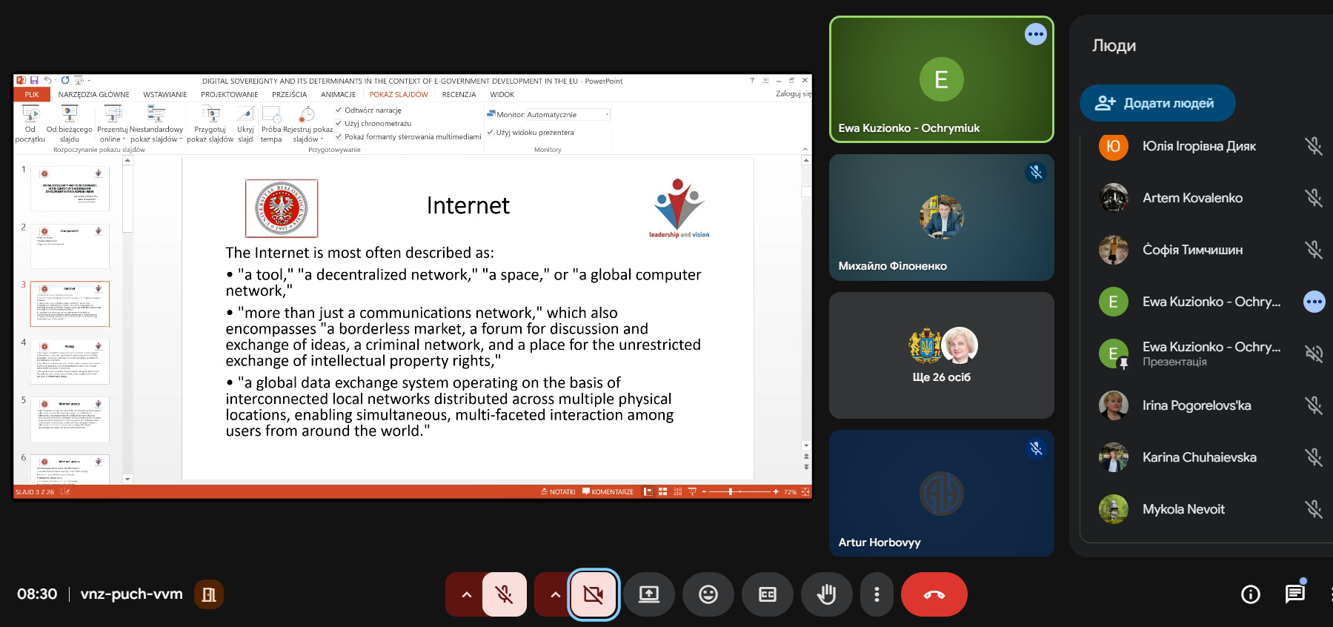Select slide 4 thumbnail

tap(70, 362)
